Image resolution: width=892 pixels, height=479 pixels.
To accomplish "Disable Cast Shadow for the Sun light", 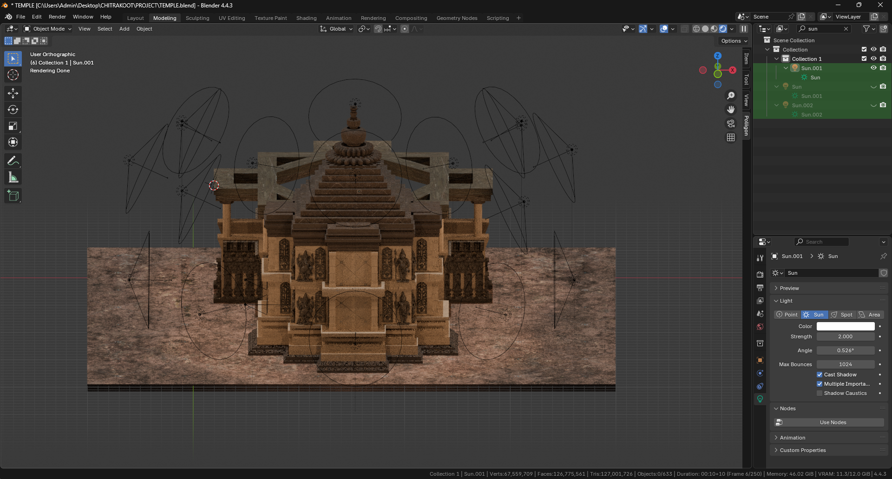I will click(x=820, y=375).
